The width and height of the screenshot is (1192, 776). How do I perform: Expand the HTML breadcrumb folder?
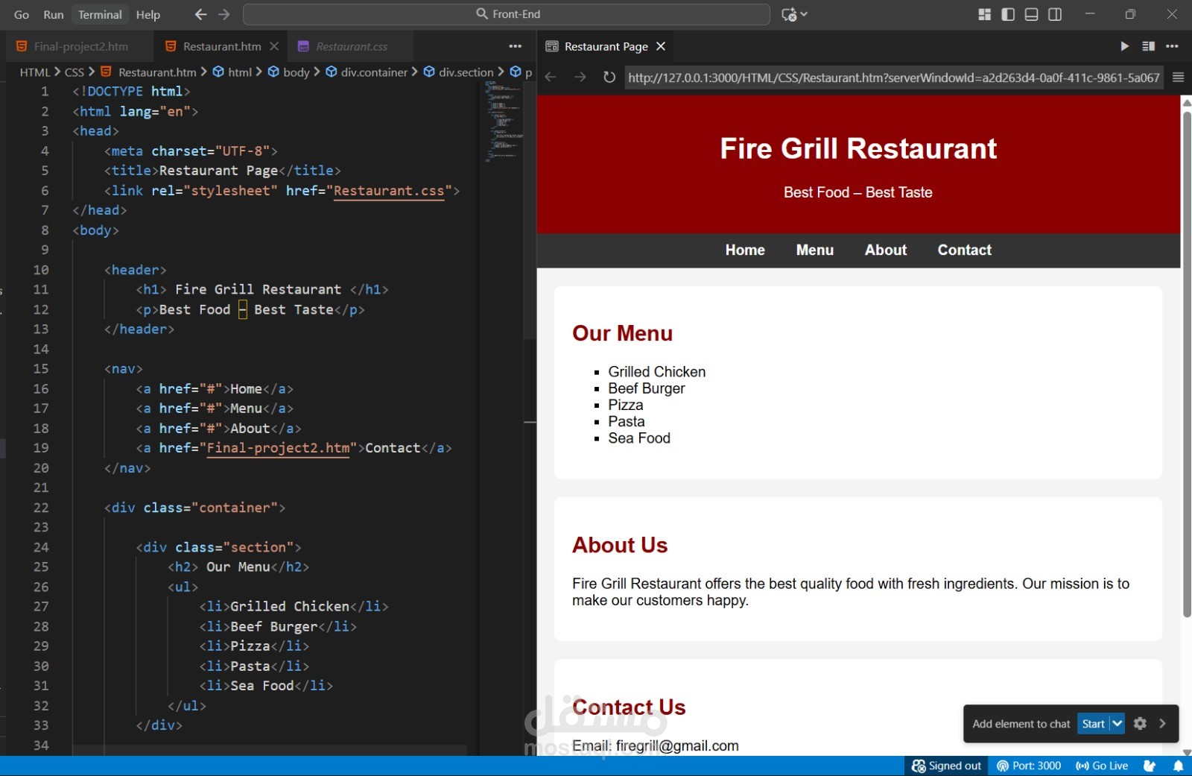tap(35, 72)
